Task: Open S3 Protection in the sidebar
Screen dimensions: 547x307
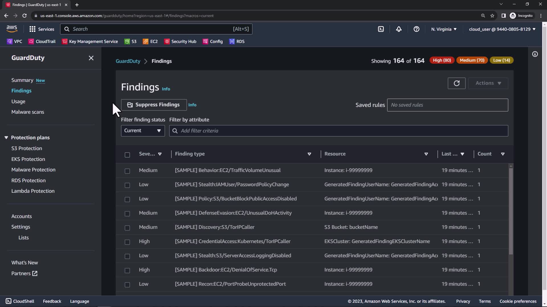Action: click(x=26, y=148)
